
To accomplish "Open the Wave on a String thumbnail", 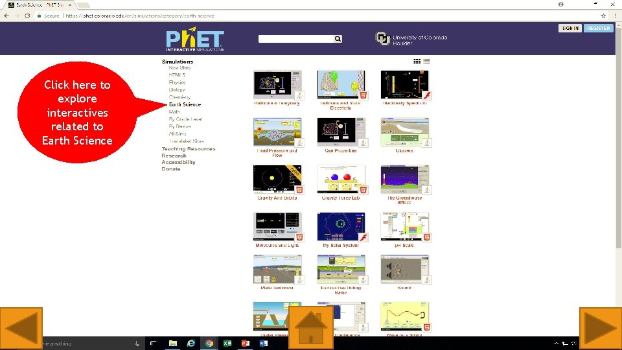I will [x=404, y=317].
